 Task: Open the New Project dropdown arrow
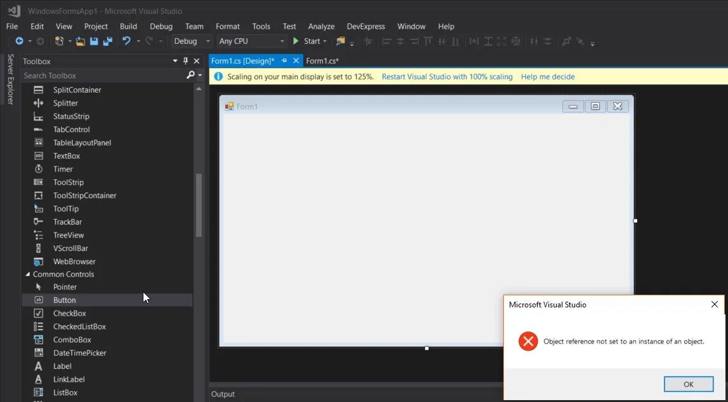tap(70, 41)
